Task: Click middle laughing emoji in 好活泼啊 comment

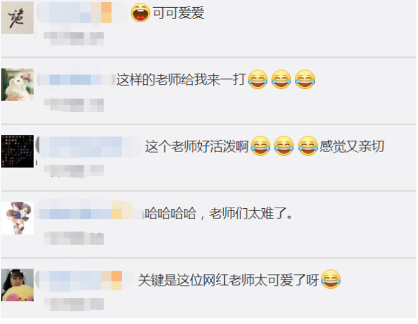Action: [x=284, y=146]
